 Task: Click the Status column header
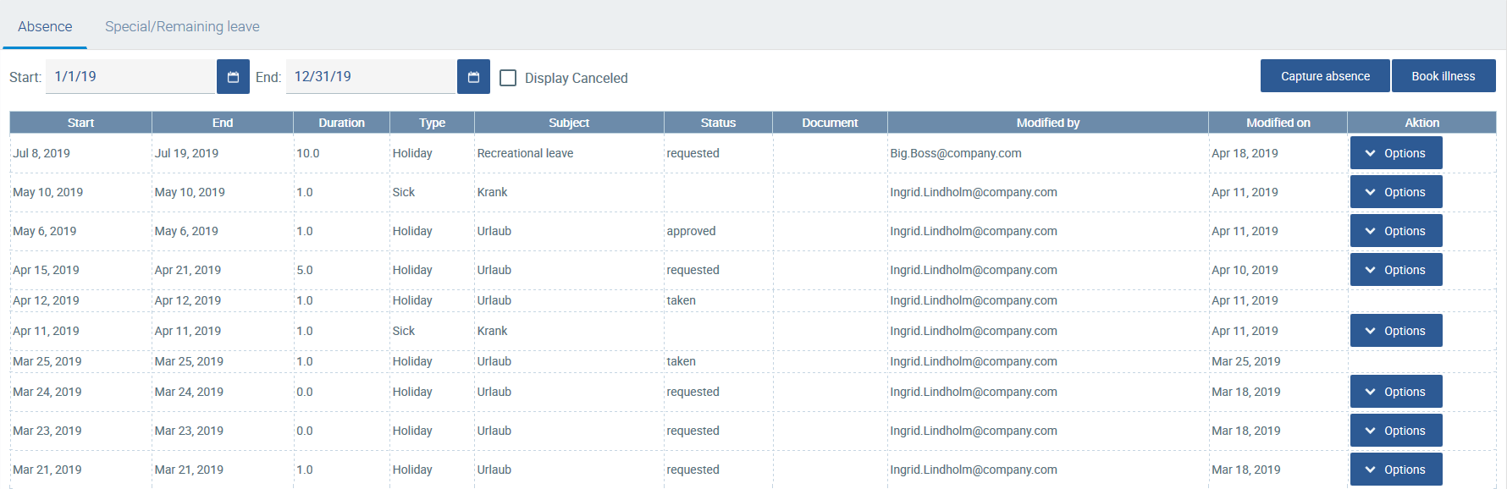pos(718,123)
